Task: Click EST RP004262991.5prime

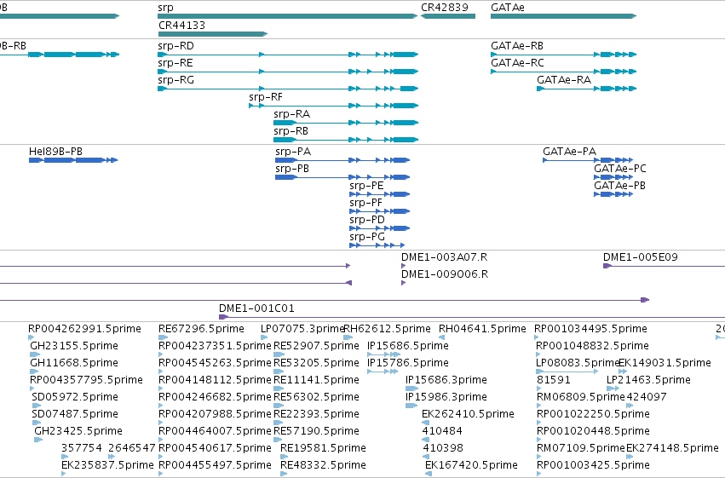Action: coord(32,338)
